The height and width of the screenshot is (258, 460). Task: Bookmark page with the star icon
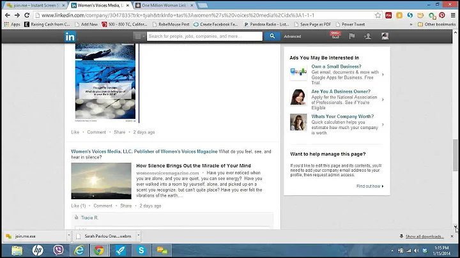[x=378, y=15]
